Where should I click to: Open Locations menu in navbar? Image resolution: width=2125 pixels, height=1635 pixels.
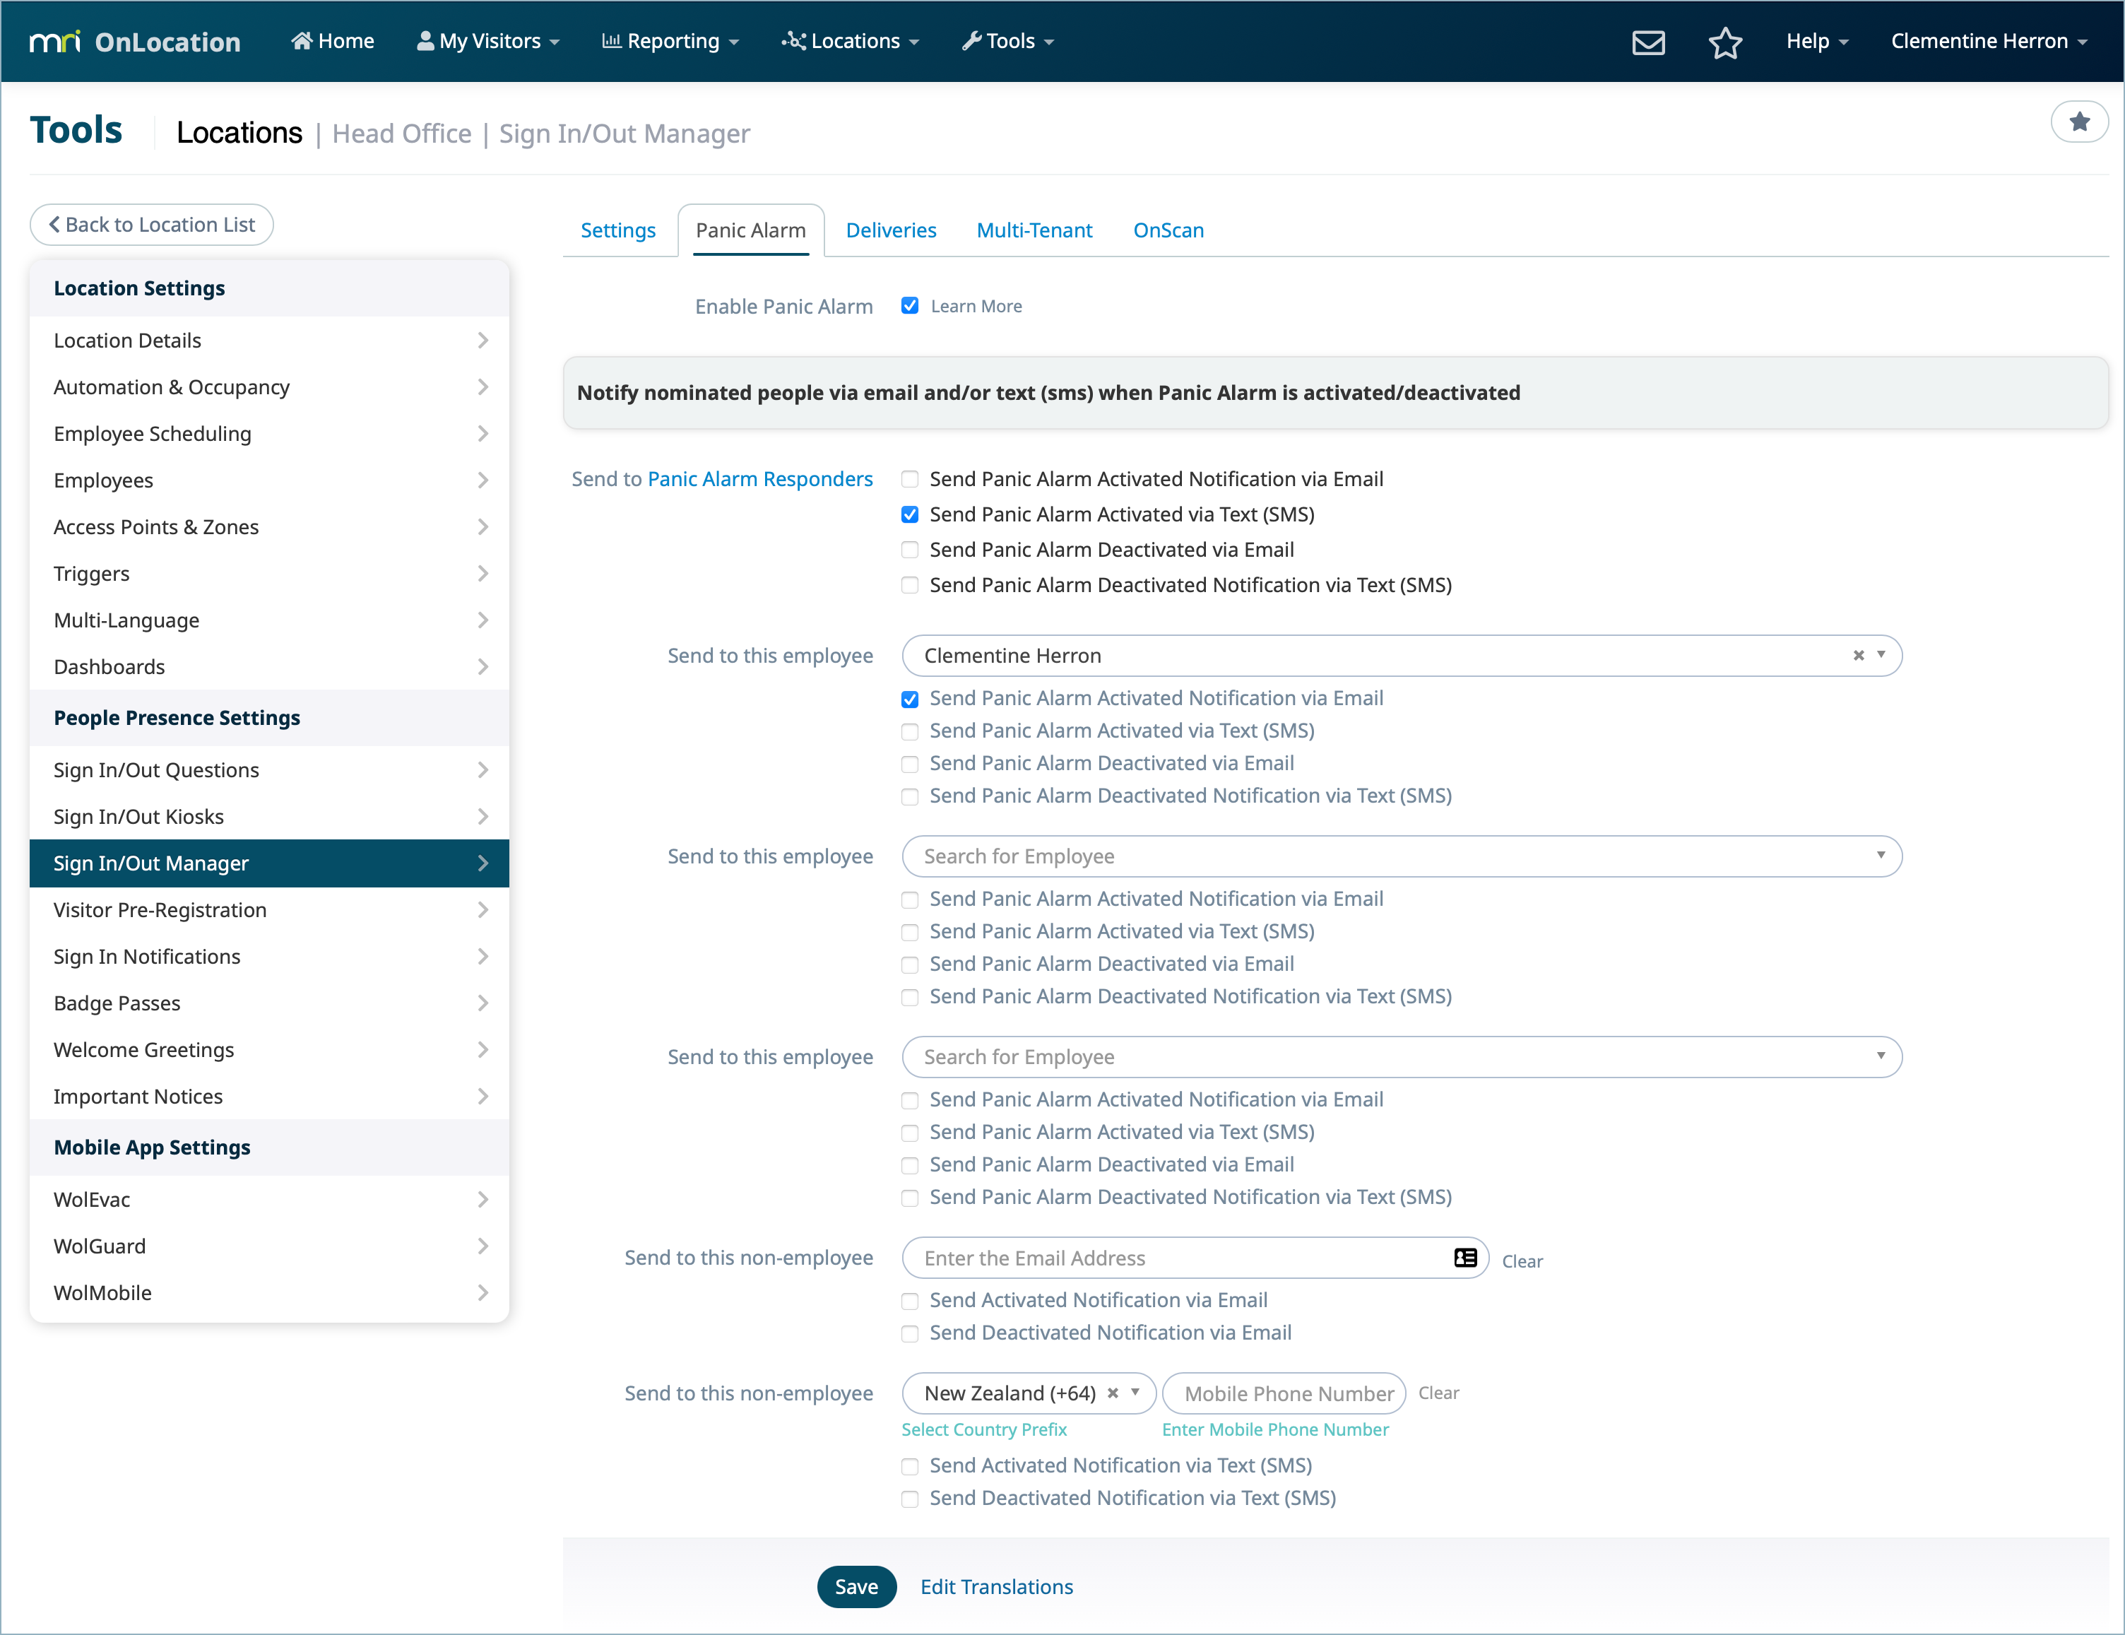[851, 41]
